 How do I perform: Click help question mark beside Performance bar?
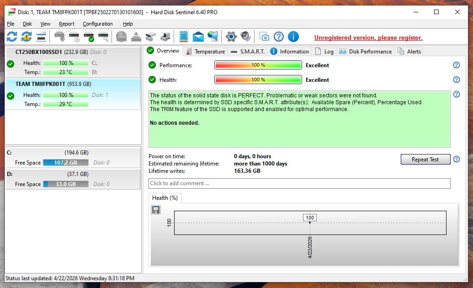(456, 65)
